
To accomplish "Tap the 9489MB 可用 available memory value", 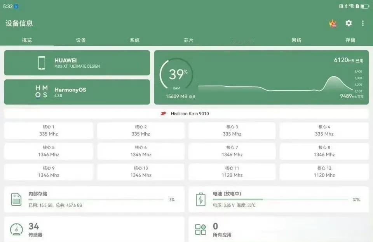I will tap(352, 96).
